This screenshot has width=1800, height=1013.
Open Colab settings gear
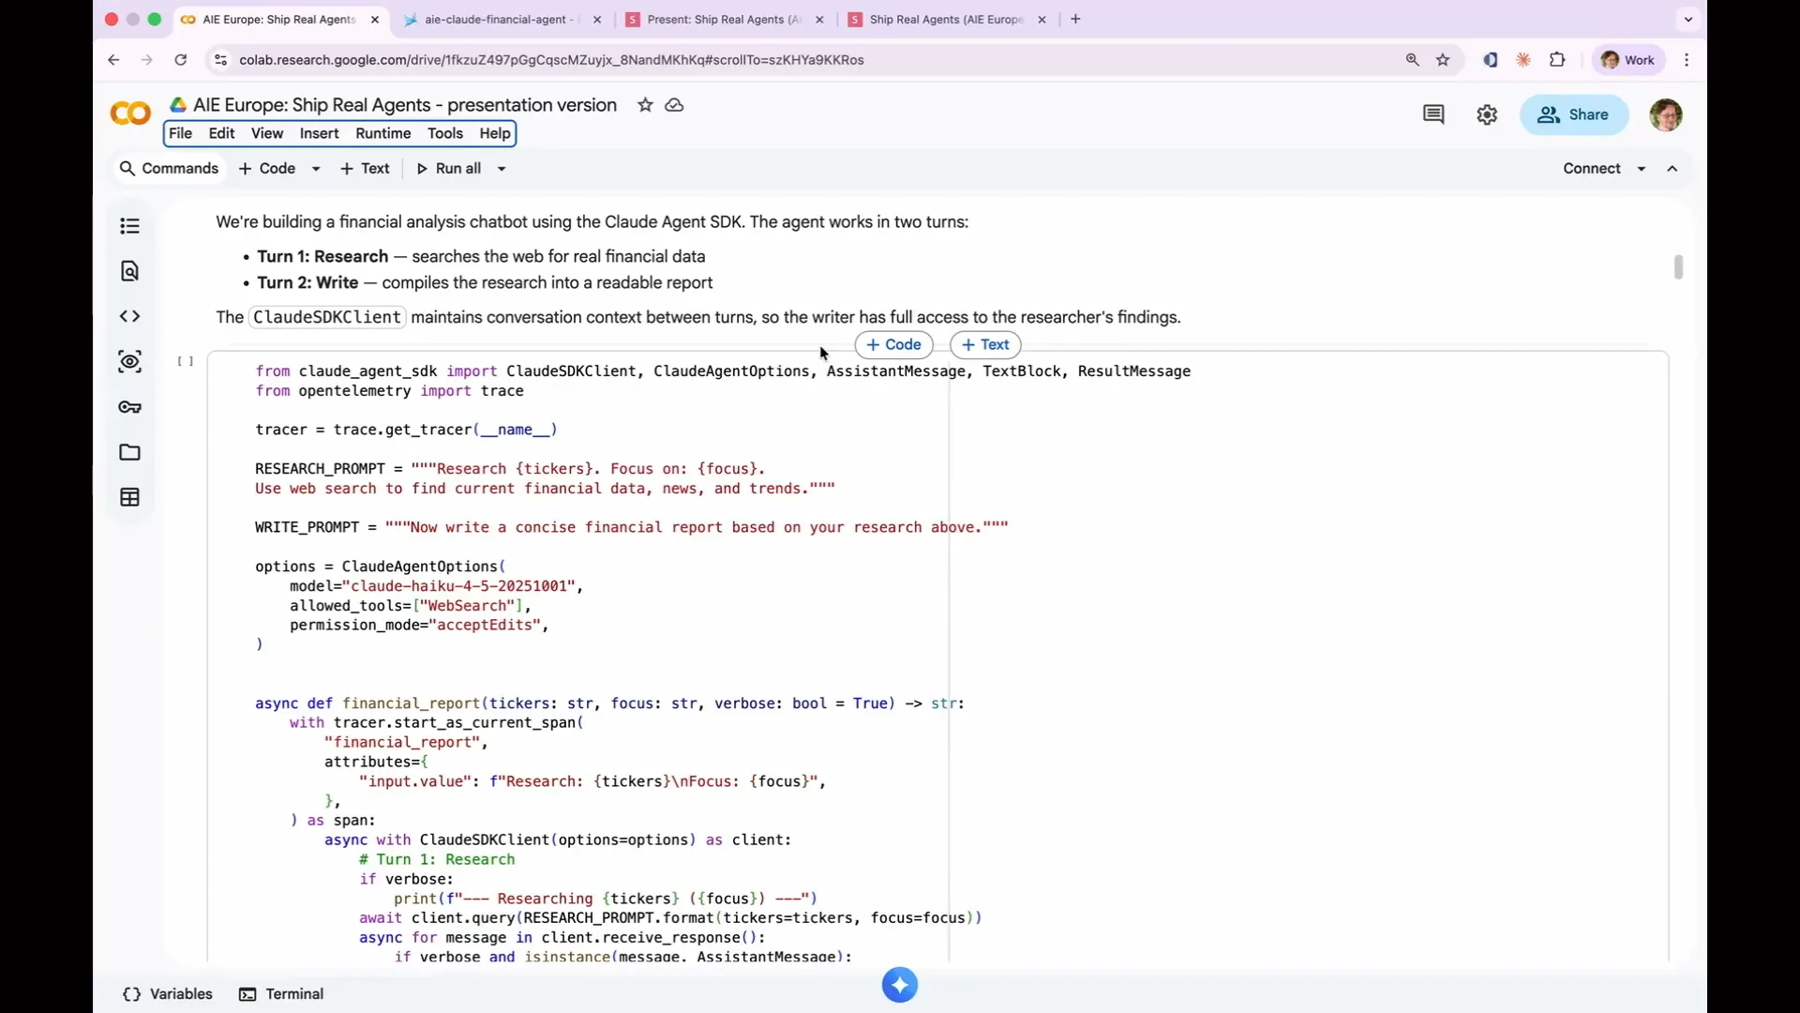[1487, 114]
